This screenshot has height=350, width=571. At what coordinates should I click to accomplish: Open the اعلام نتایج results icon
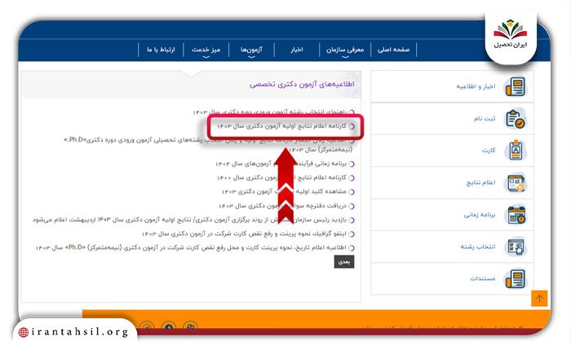[x=516, y=182]
